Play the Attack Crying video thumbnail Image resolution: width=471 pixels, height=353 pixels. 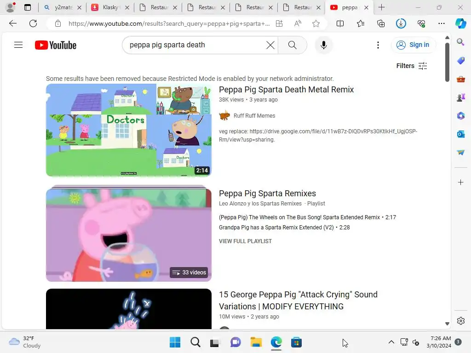point(129,309)
